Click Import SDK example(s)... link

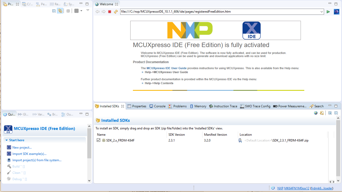(29, 154)
